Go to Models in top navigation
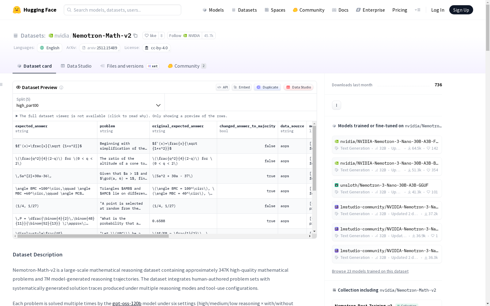Image resolution: width=490 pixels, height=306 pixels. tap(213, 10)
